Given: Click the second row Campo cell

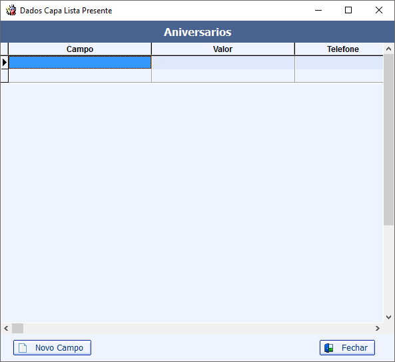Looking at the screenshot, I should 80,75.
